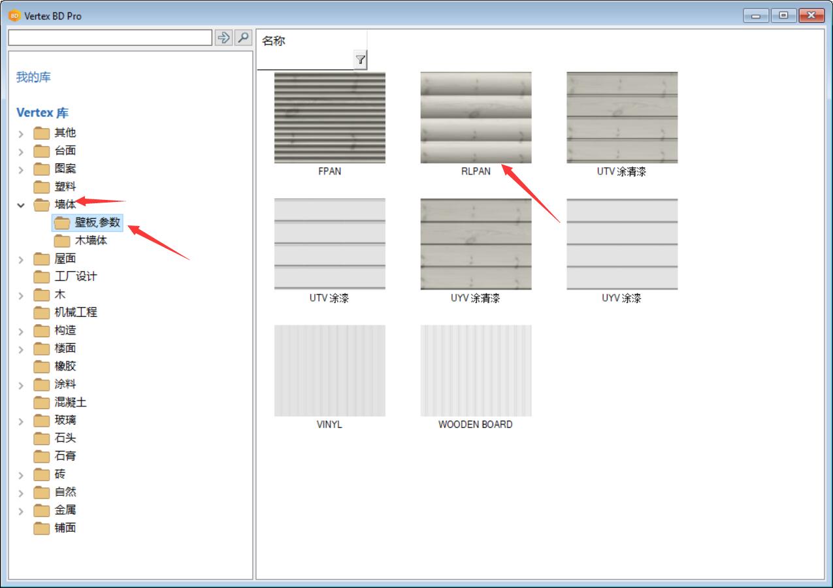This screenshot has width=833, height=588.
Task: Expand the 其他 folder
Action: point(21,134)
